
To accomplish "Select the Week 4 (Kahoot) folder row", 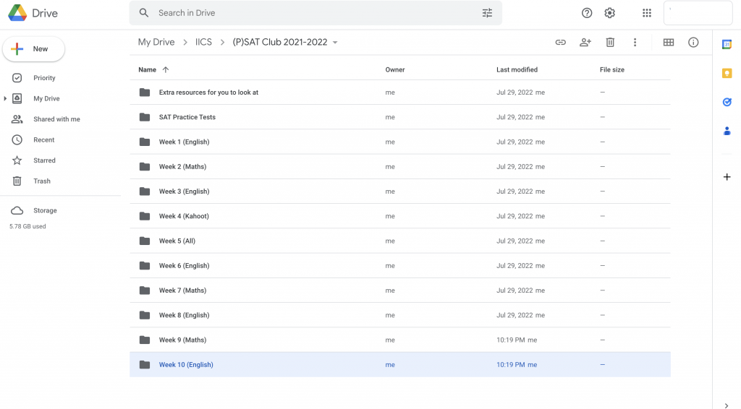I will pos(399,216).
